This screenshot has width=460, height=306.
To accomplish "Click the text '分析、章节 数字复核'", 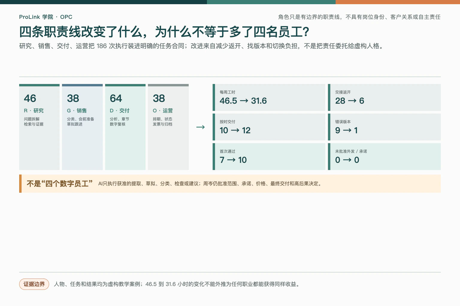I will click(119, 122).
